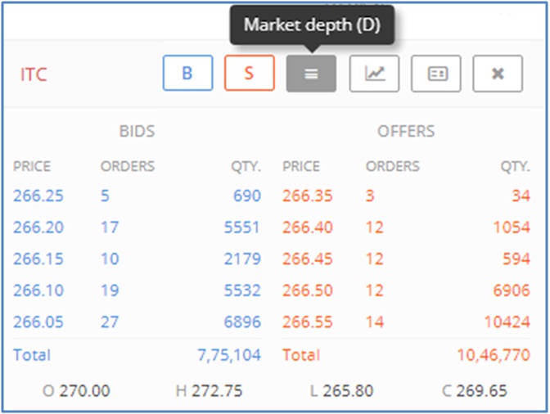The width and height of the screenshot is (550, 414).
Task: Click offer quantity 10424
Action: coord(507,321)
